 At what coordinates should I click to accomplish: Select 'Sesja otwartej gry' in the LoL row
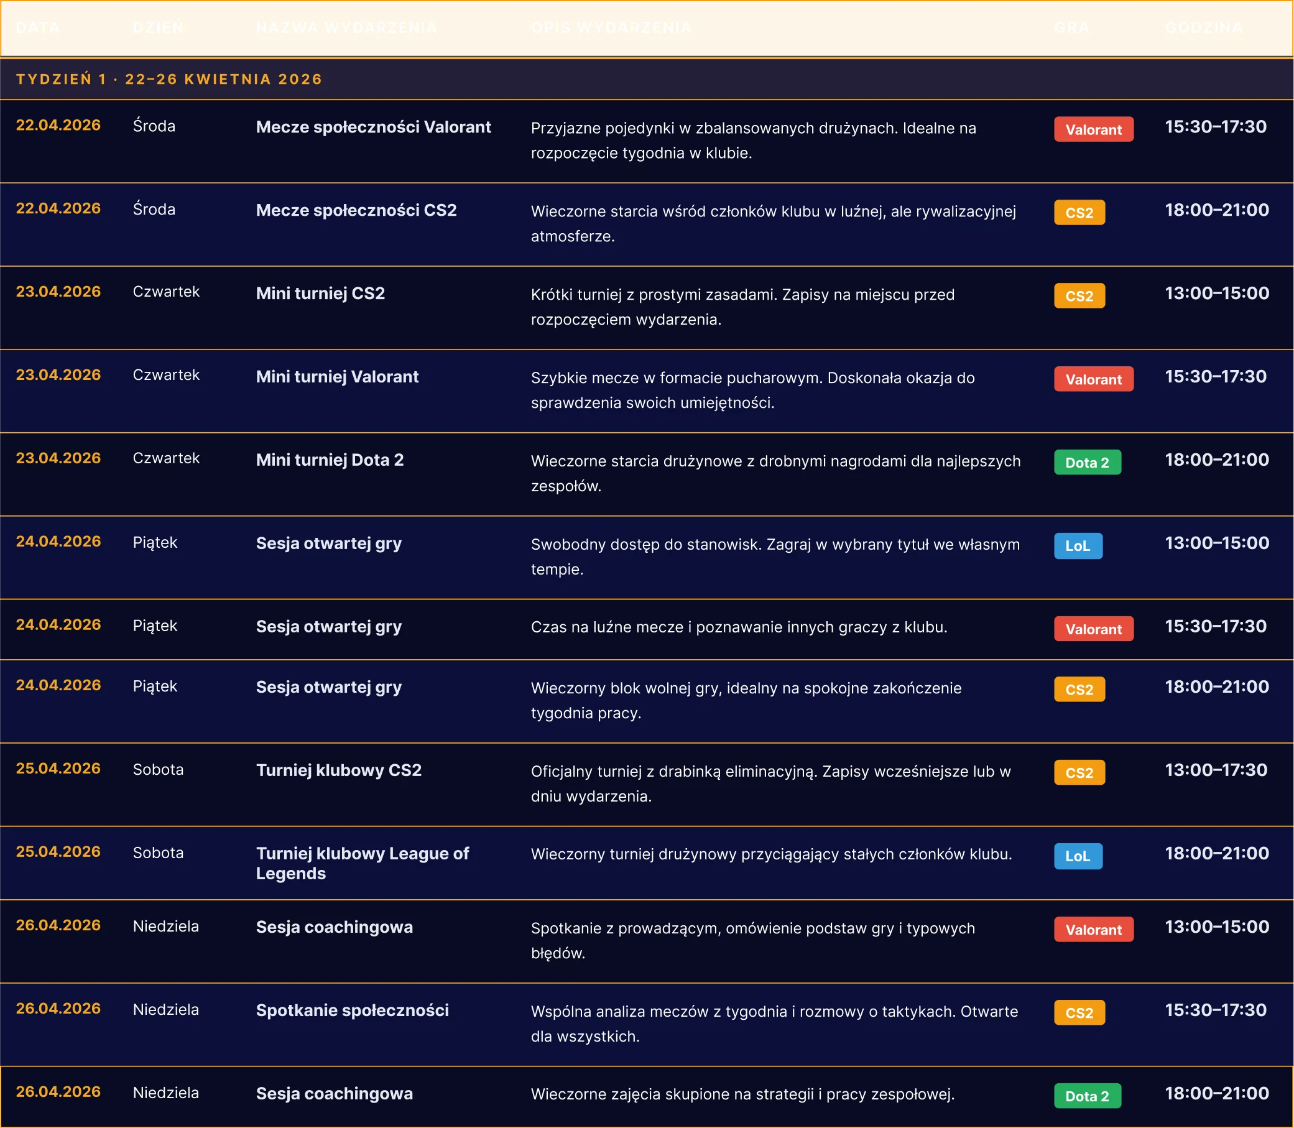click(328, 543)
